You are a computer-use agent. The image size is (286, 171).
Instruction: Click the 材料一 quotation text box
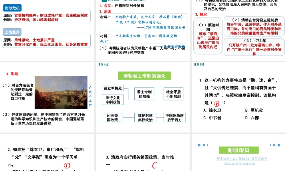(143, 22)
